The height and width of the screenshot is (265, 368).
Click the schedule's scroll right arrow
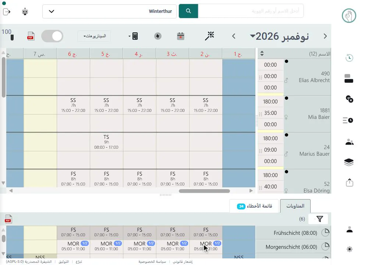click(x=251, y=191)
